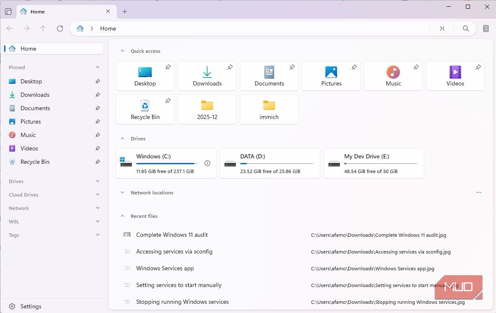Unpin Videos in the sidebar
This screenshot has width=496, height=313.
[98, 148]
